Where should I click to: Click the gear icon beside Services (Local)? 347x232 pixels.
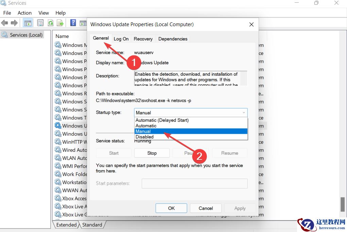click(x=4, y=35)
